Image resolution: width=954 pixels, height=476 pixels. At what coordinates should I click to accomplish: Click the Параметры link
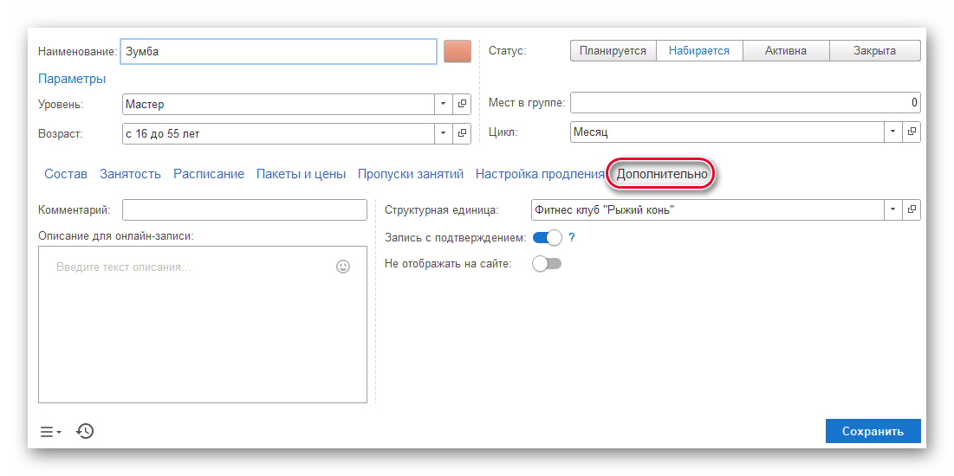pyautogui.click(x=72, y=79)
